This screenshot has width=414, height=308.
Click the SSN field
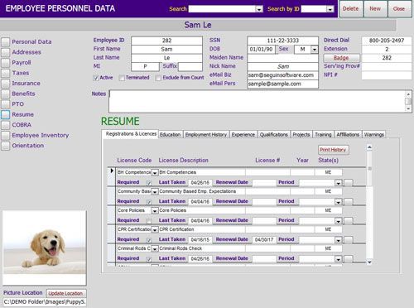(282, 41)
